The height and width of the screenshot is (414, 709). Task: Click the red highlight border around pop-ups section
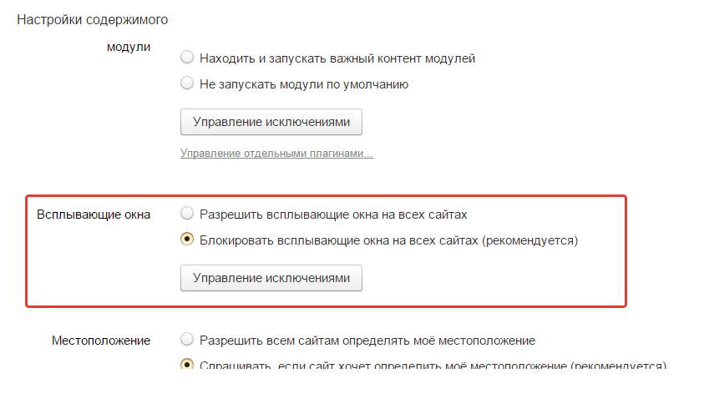coord(326,197)
